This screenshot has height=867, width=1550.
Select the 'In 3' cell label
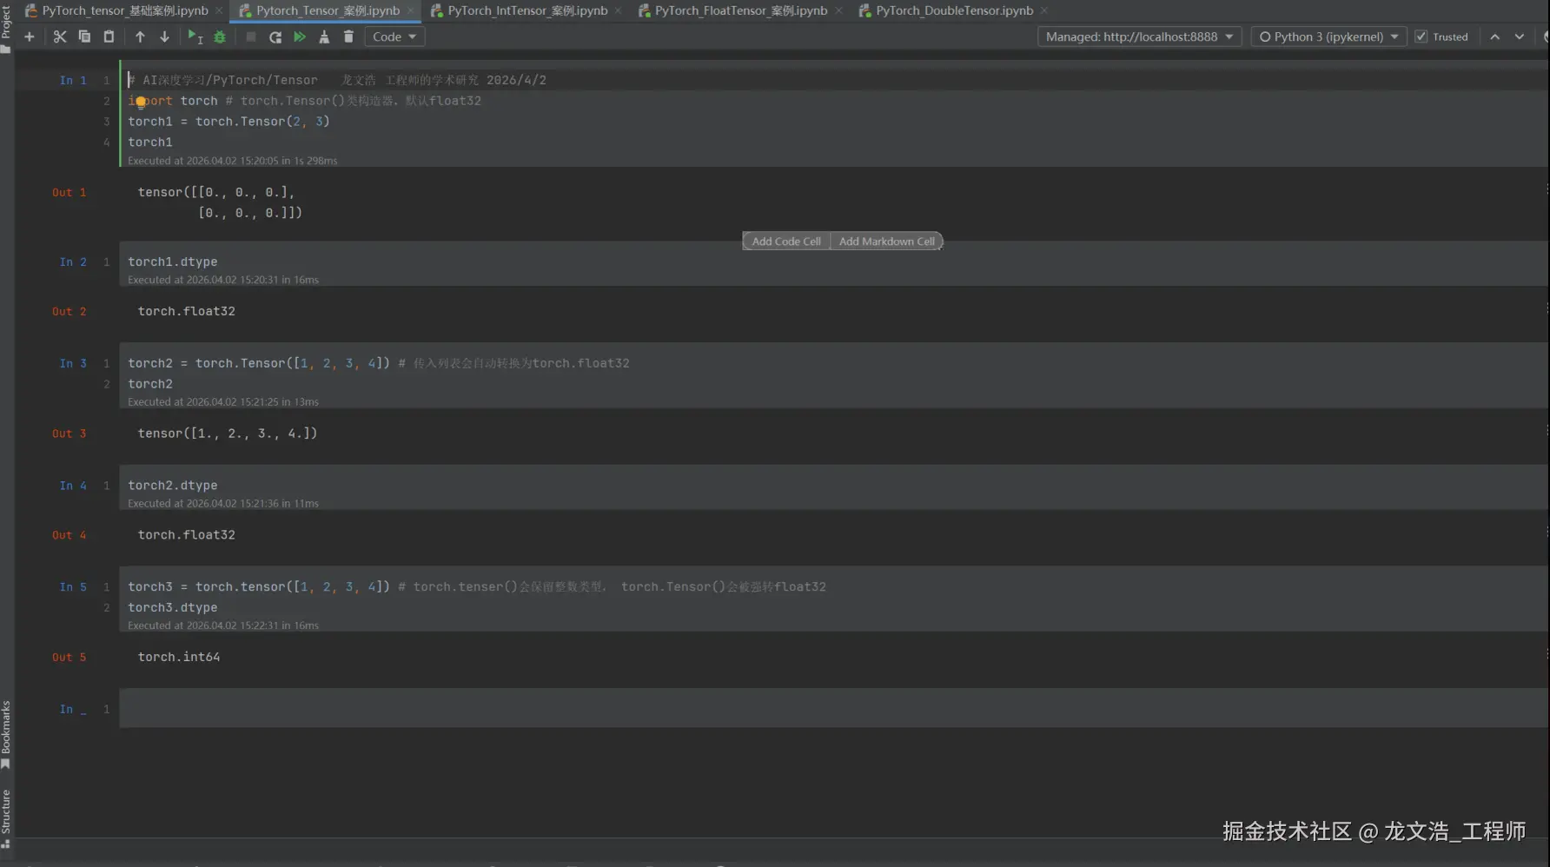pos(73,363)
